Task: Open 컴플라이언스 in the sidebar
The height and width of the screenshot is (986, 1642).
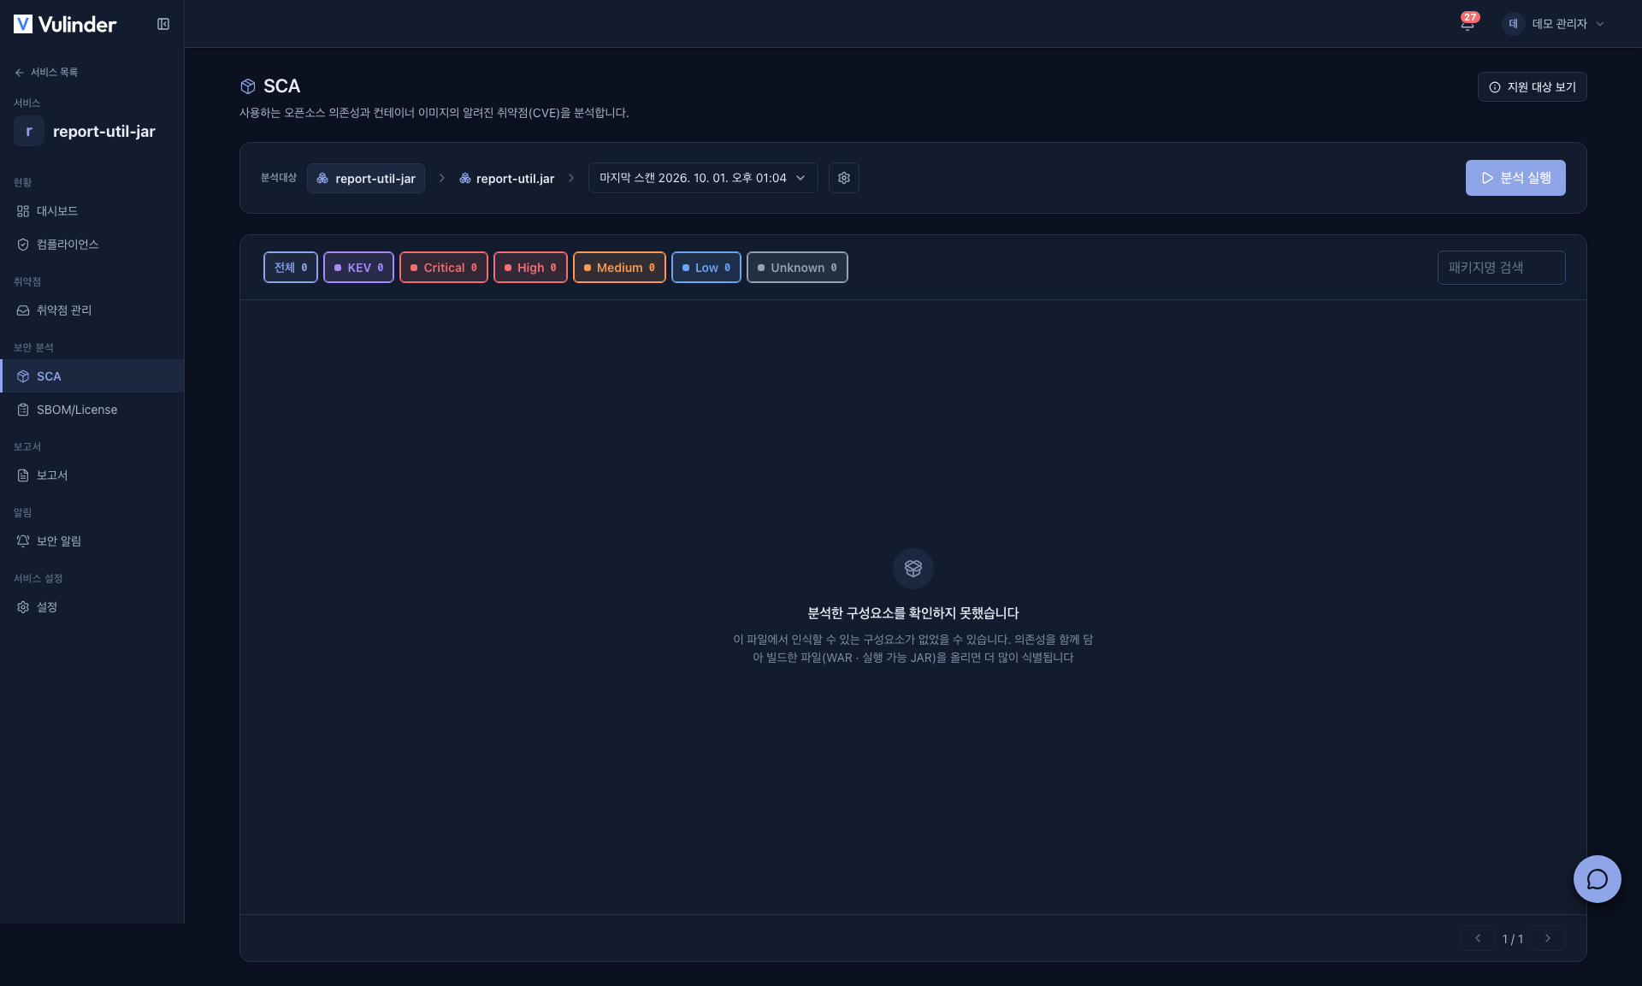Action: (92, 245)
